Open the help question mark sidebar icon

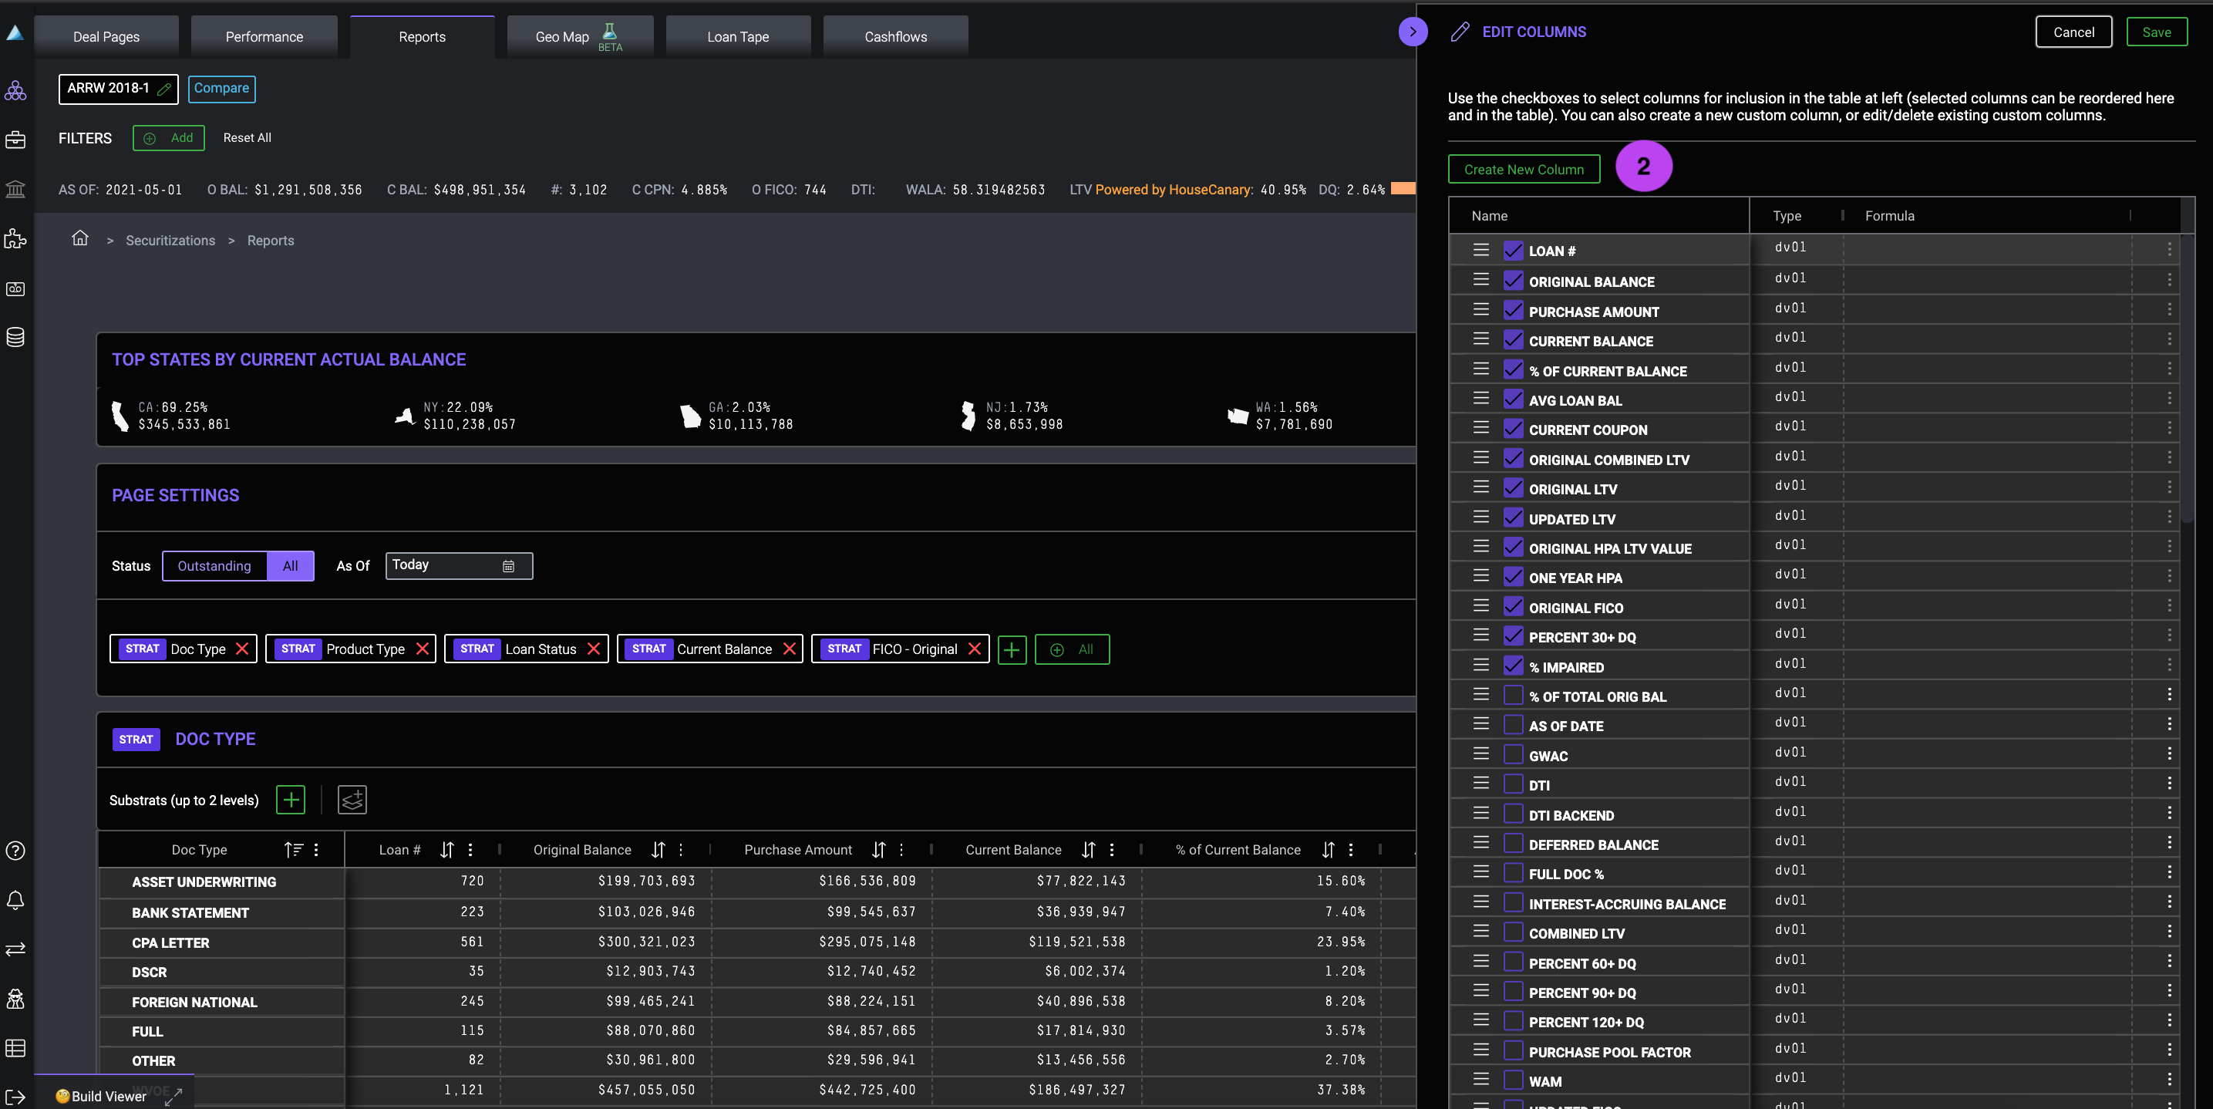(x=15, y=851)
